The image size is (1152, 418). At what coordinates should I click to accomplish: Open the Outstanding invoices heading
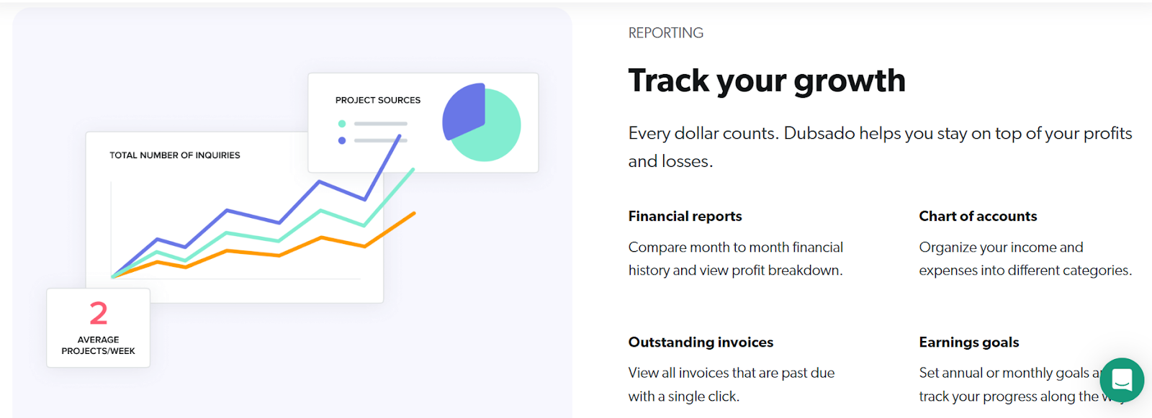click(701, 342)
